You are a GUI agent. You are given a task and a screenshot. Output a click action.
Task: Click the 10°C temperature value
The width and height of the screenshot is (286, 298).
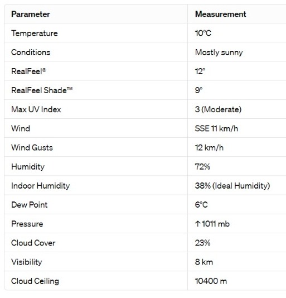(x=203, y=33)
